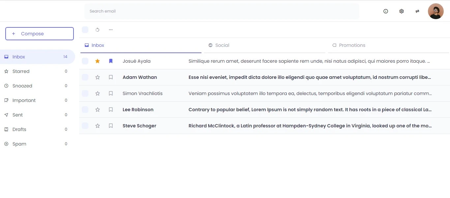Tick the select-all checkbox in toolbar
Image resolution: width=450 pixels, height=198 pixels.
coord(85,30)
